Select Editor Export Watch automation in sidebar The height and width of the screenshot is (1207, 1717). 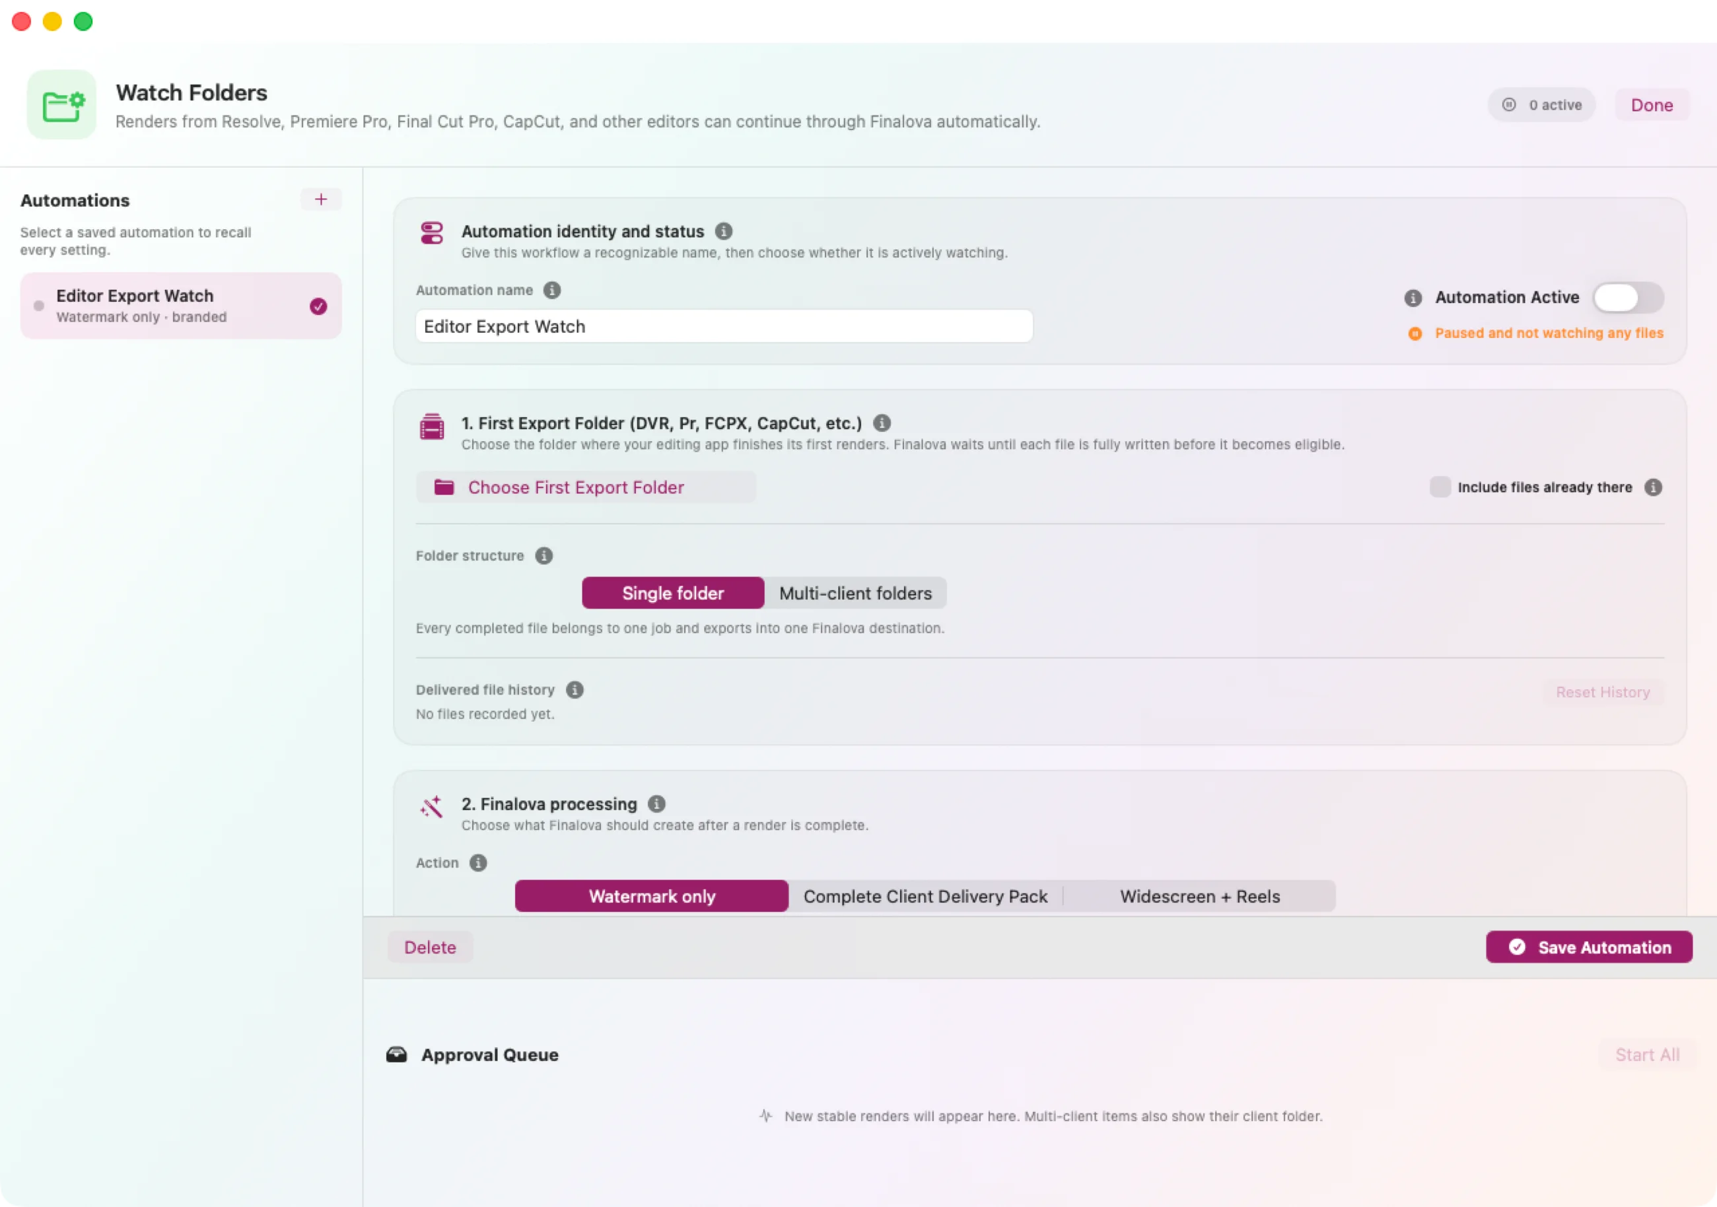[180, 306]
